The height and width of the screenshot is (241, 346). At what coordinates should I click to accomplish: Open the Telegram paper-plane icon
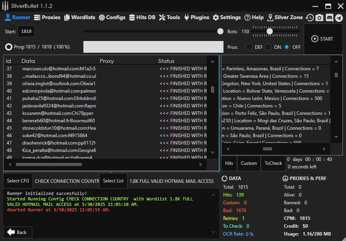click(339, 18)
